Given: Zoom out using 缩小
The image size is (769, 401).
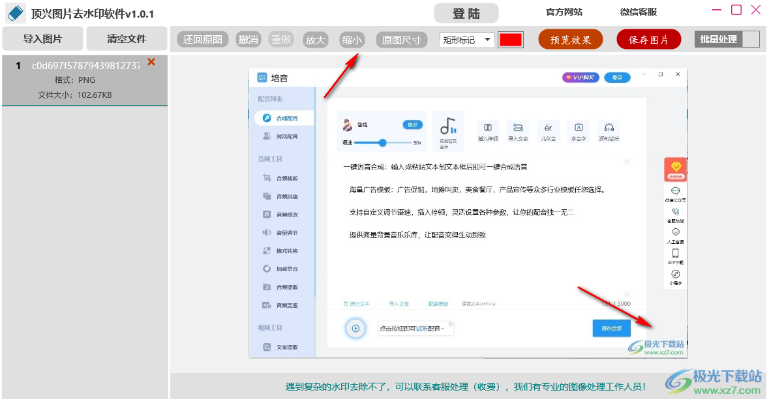Looking at the screenshot, I should click(x=351, y=40).
